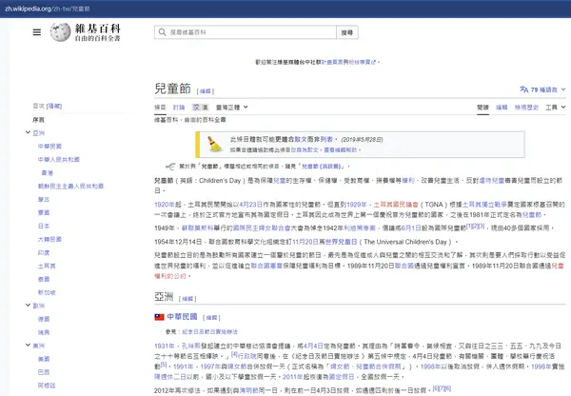
Task: Click the broom cleanup notice icon
Action: point(210,143)
